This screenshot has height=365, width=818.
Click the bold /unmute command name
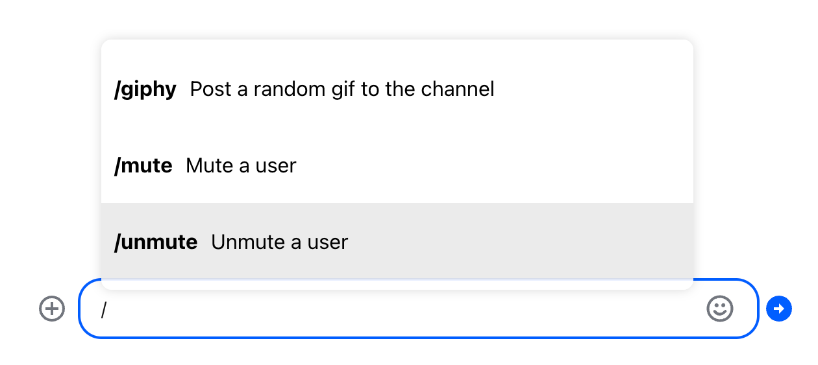click(156, 242)
